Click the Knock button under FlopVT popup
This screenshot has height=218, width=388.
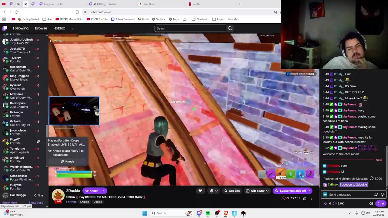click(67, 161)
